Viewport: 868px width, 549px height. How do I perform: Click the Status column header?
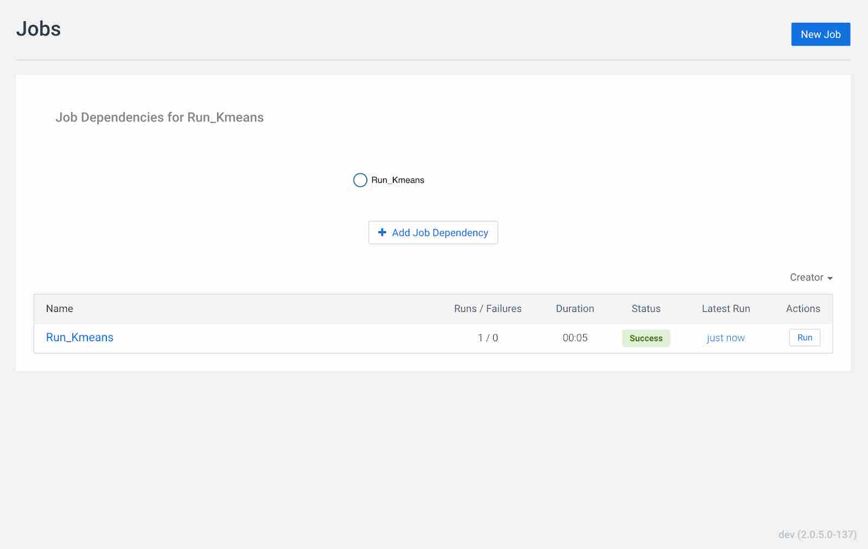click(646, 309)
